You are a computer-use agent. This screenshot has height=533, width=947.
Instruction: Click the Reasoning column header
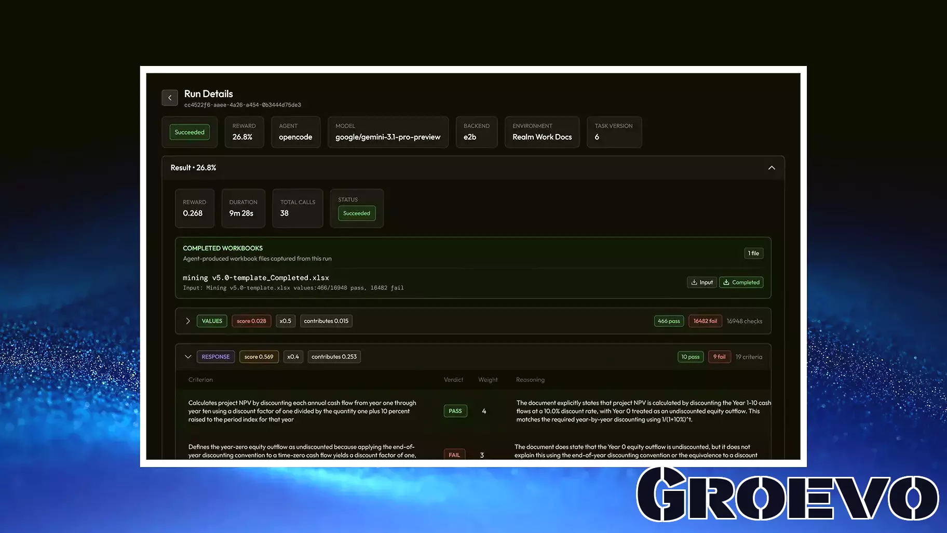coord(530,380)
